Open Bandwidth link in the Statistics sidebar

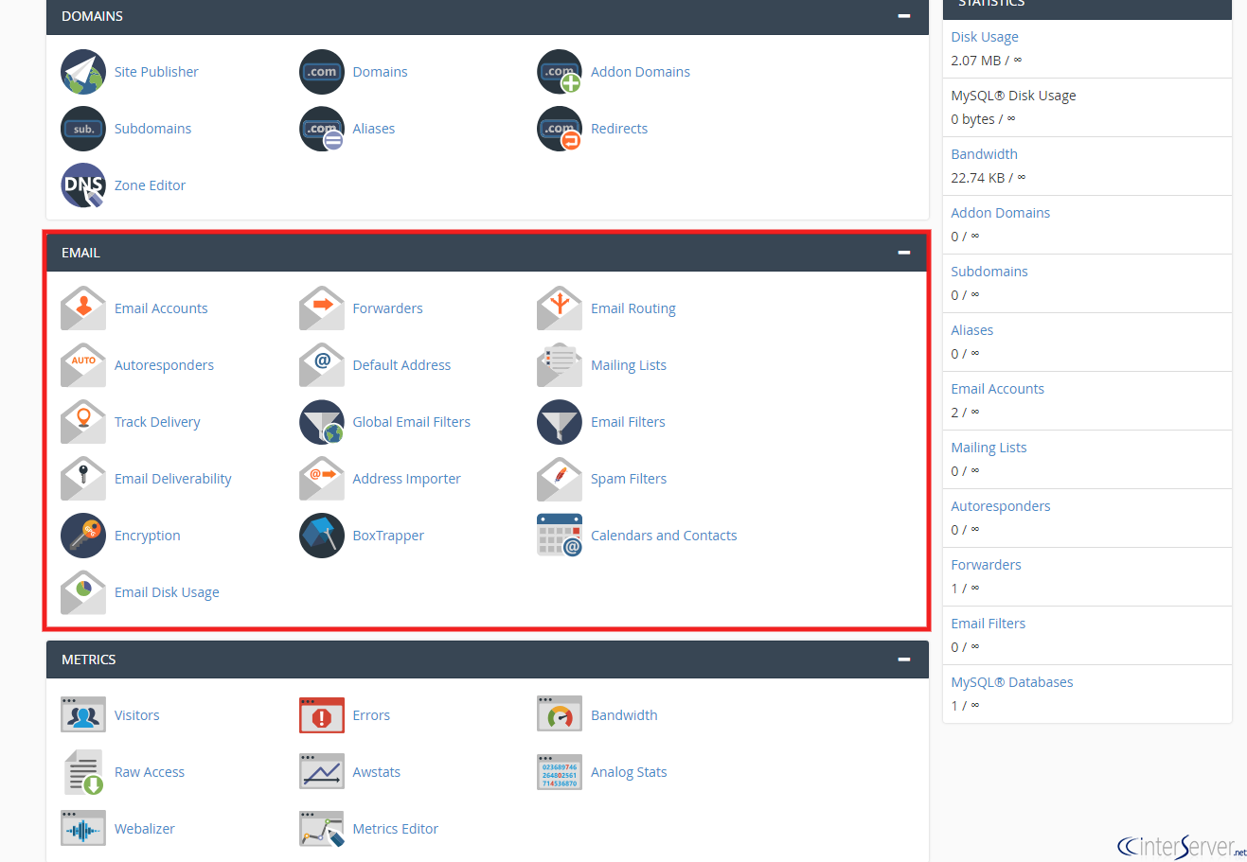coord(985,154)
